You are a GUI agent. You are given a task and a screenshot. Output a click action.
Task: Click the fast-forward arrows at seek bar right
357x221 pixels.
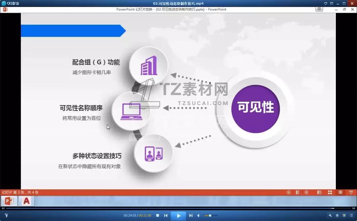[354, 208]
